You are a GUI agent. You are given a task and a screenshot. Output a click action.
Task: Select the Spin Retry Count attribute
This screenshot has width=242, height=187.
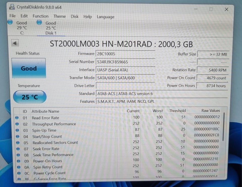(x=48, y=167)
